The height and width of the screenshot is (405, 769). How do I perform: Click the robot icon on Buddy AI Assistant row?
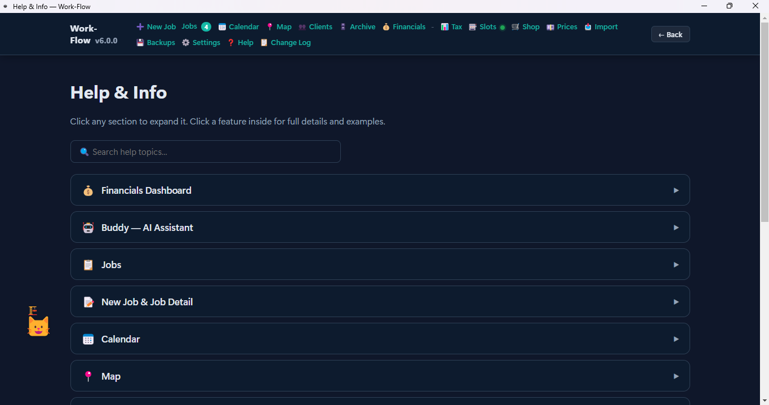(x=88, y=228)
